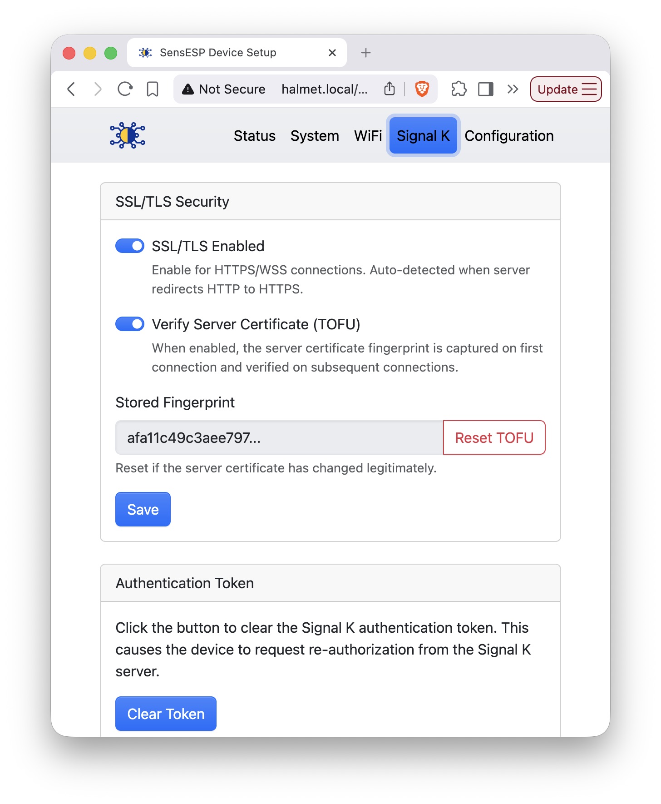Save the SSL/TLS security settings
This screenshot has height=804, width=661.
click(x=143, y=509)
